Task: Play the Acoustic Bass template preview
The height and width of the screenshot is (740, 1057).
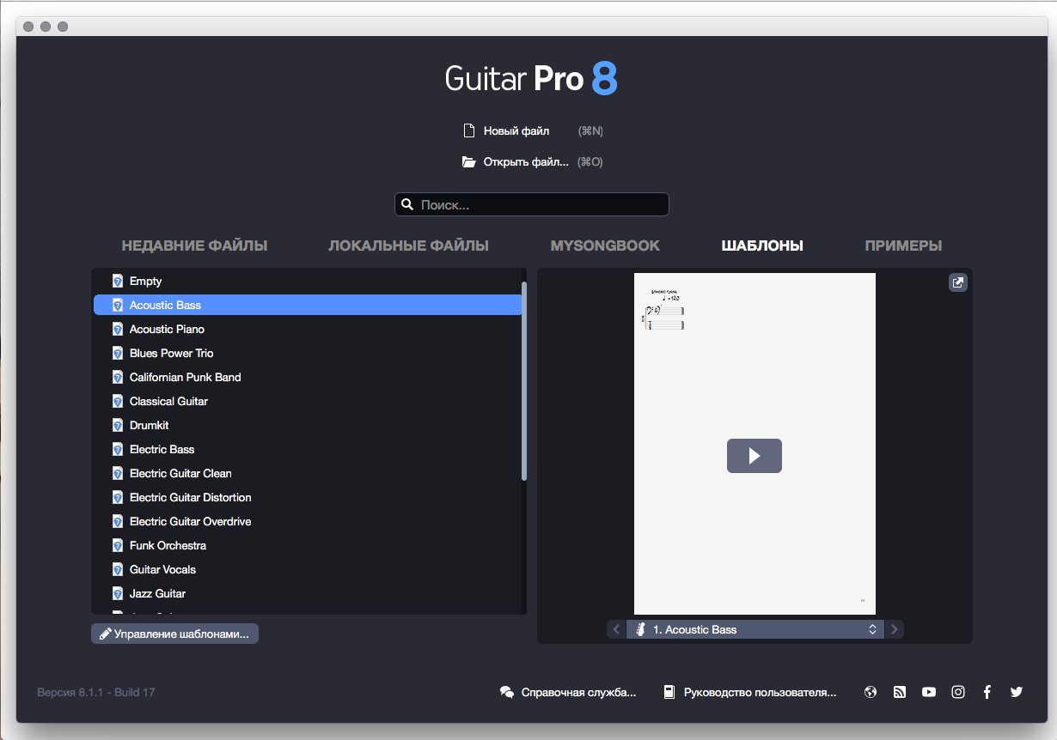Action: (x=754, y=456)
